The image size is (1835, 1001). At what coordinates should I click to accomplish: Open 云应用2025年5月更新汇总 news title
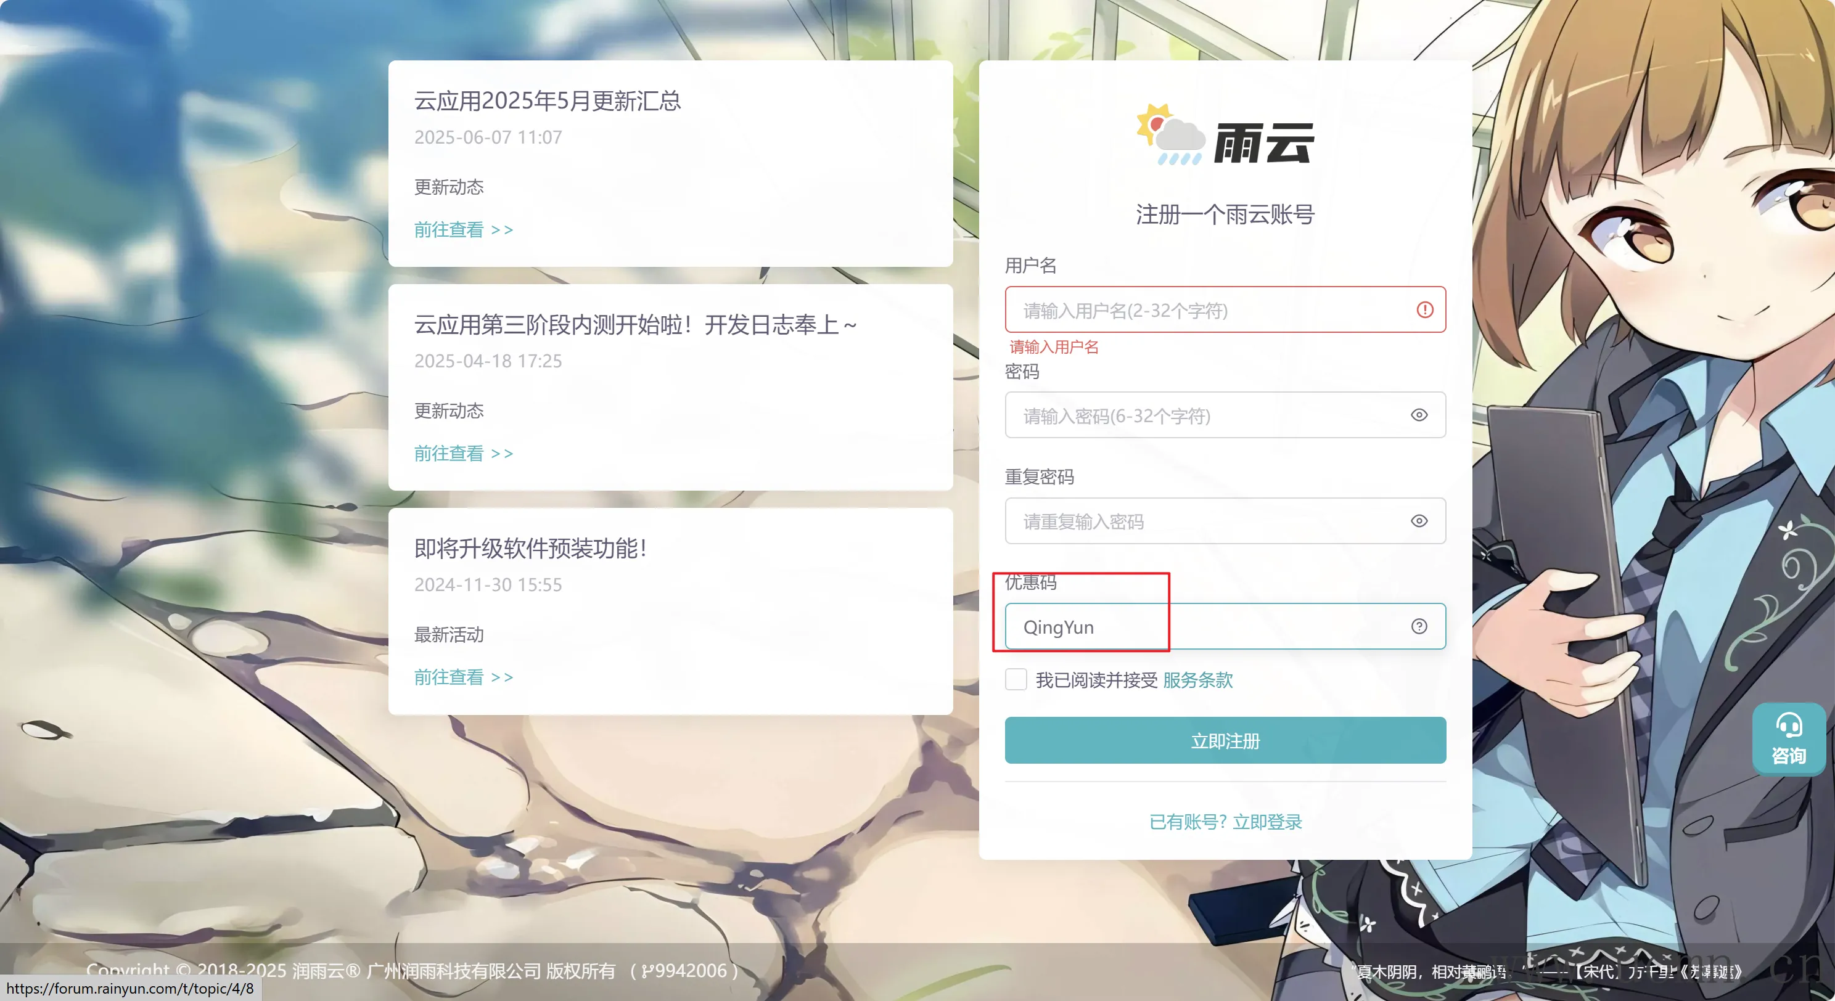tap(547, 100)
